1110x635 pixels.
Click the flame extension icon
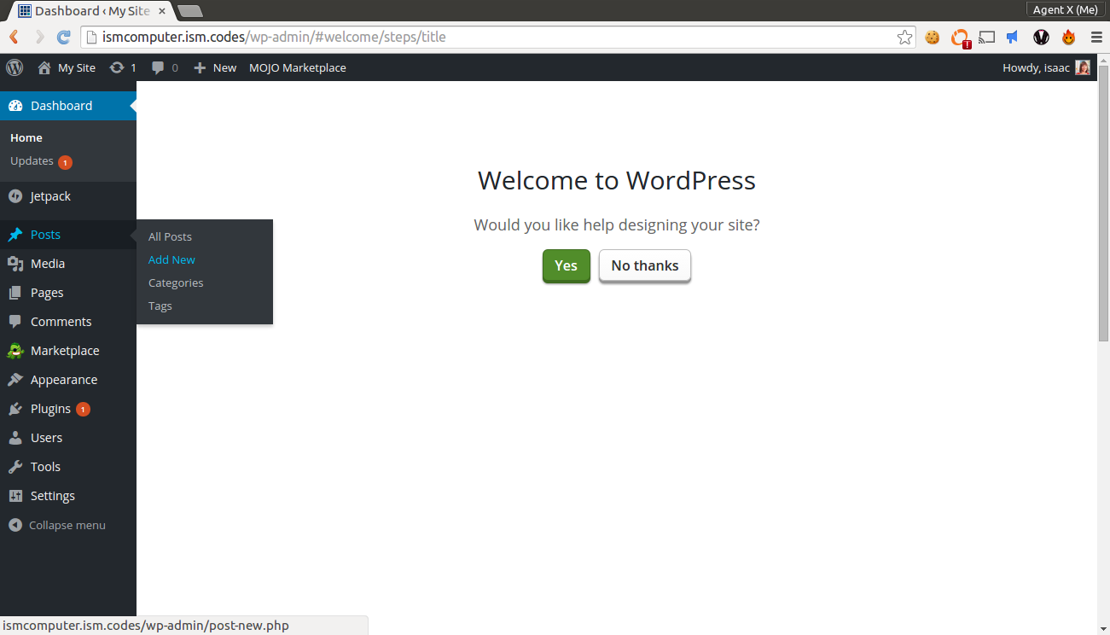[x=1069, y=37]
